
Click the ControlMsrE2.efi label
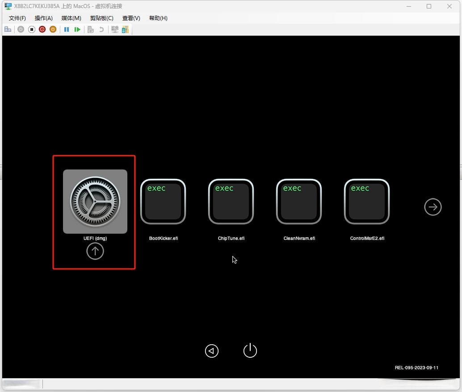pyautogui.click(x=367, y=238)
